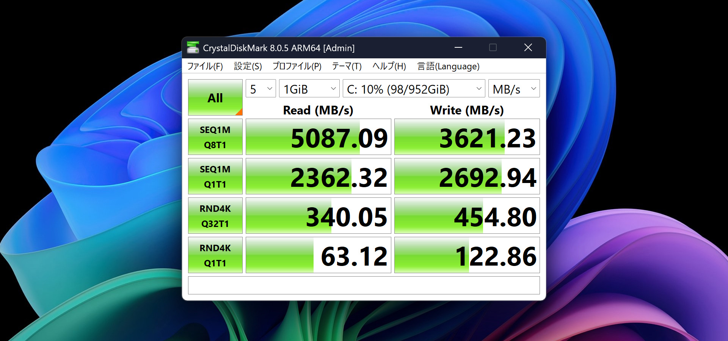Run all benchmarks with the All button
The height and width of the screenshot is (341, 728).
215,97
